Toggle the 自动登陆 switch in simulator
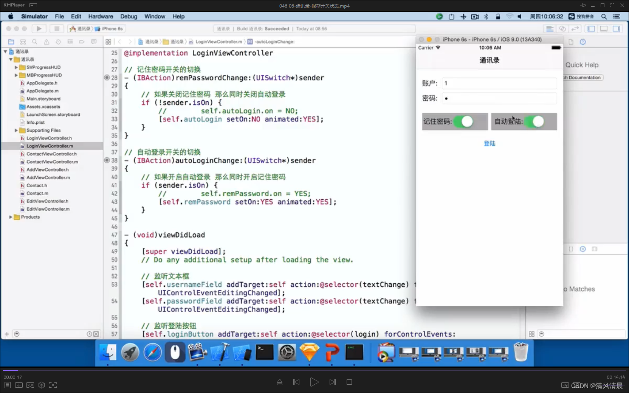Viewport: 629px width, 393px height. tap(534, 121)
